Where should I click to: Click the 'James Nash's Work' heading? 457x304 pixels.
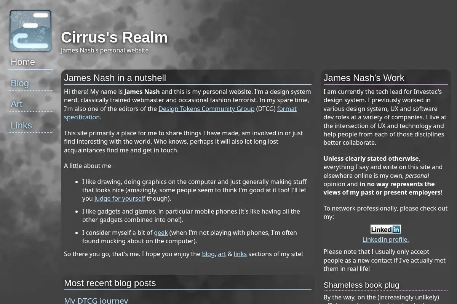click(364, 78)
